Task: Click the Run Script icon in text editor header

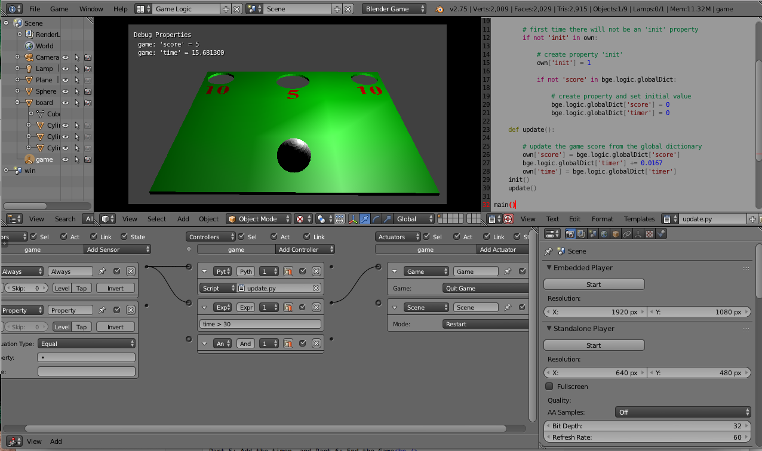Action: tap(508, 219)
